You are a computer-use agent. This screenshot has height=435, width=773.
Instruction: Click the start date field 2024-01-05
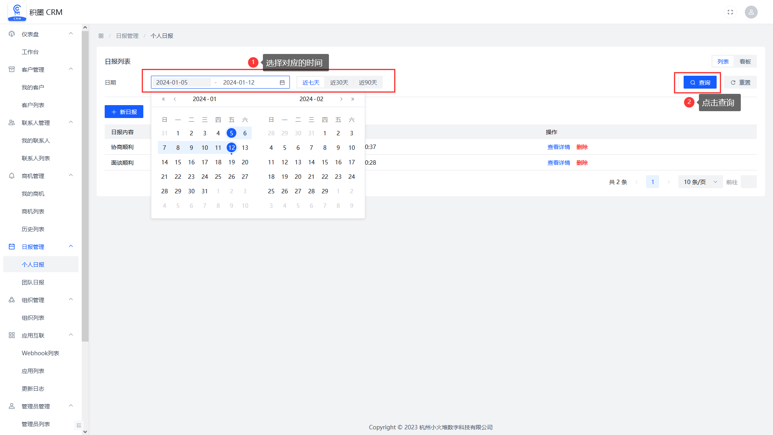pos(182,83)
